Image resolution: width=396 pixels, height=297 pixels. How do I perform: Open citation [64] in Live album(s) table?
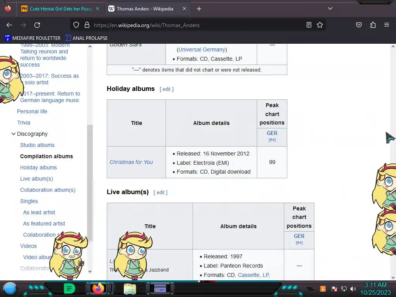click(x=299, y=243)
